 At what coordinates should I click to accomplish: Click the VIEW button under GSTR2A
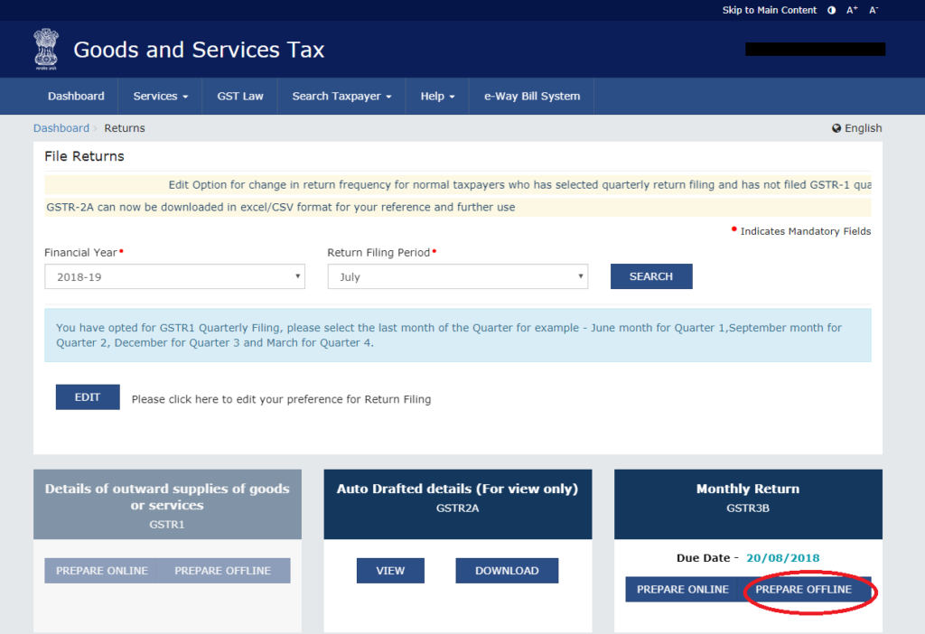point(390,570)
